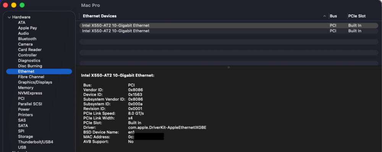The width and height of the screenshot is (382, 152).
Task: Select Power in the sidebar
Action: (24, 109)
